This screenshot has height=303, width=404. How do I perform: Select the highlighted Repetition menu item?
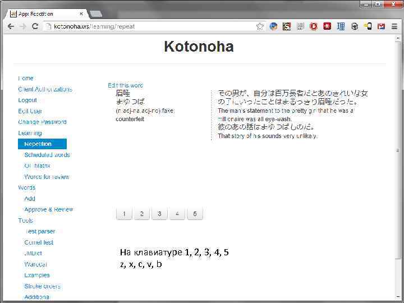[42, 144]
